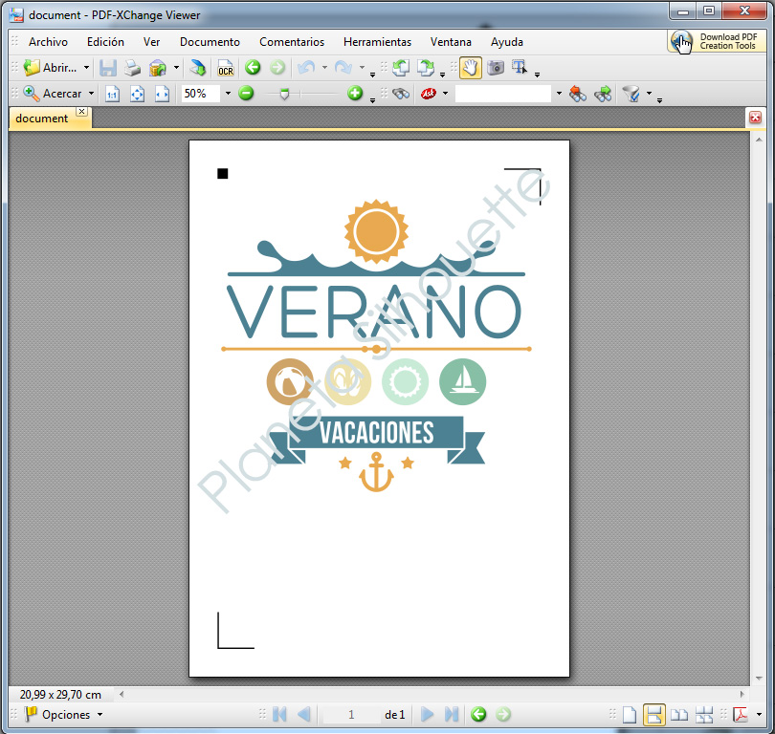
Task: Click the zoom slider handle
Action: point(284,94)
